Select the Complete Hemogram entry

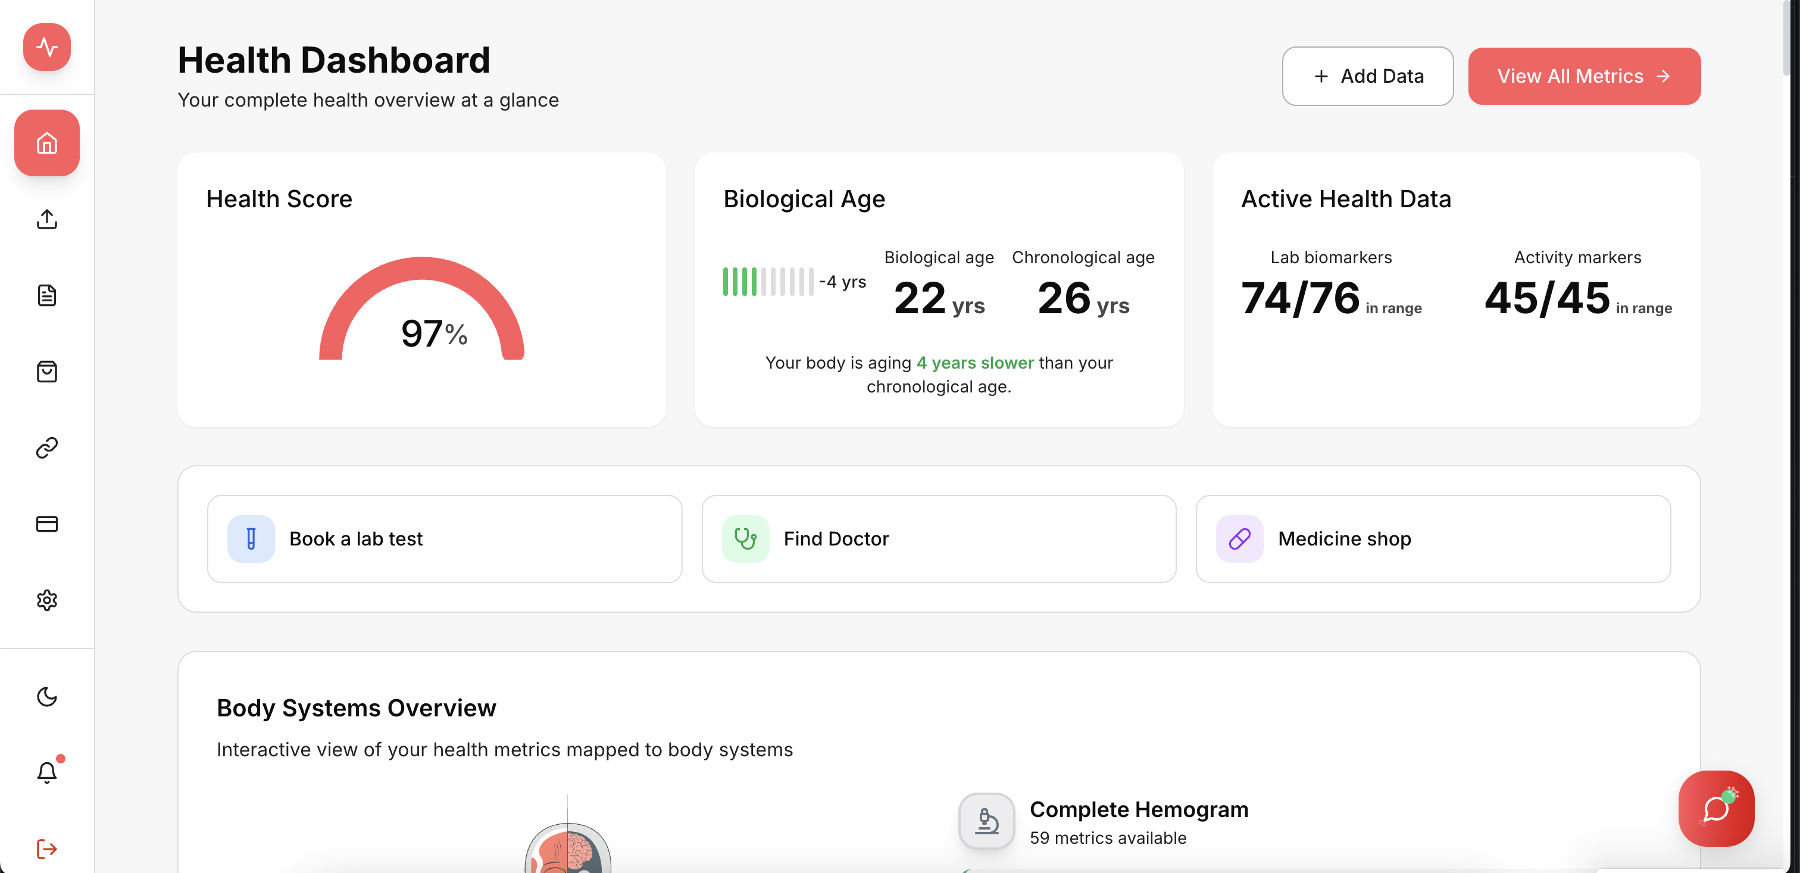pyautogui.click(x=1137, y=821)
